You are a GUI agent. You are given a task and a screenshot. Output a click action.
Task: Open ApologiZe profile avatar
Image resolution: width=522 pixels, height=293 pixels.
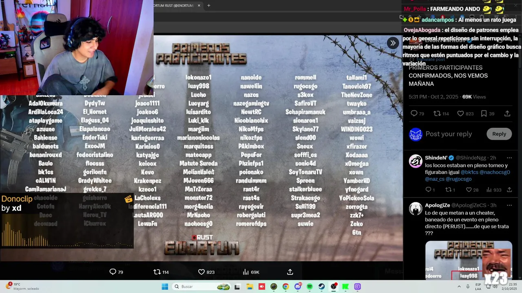tap(416, 209)
